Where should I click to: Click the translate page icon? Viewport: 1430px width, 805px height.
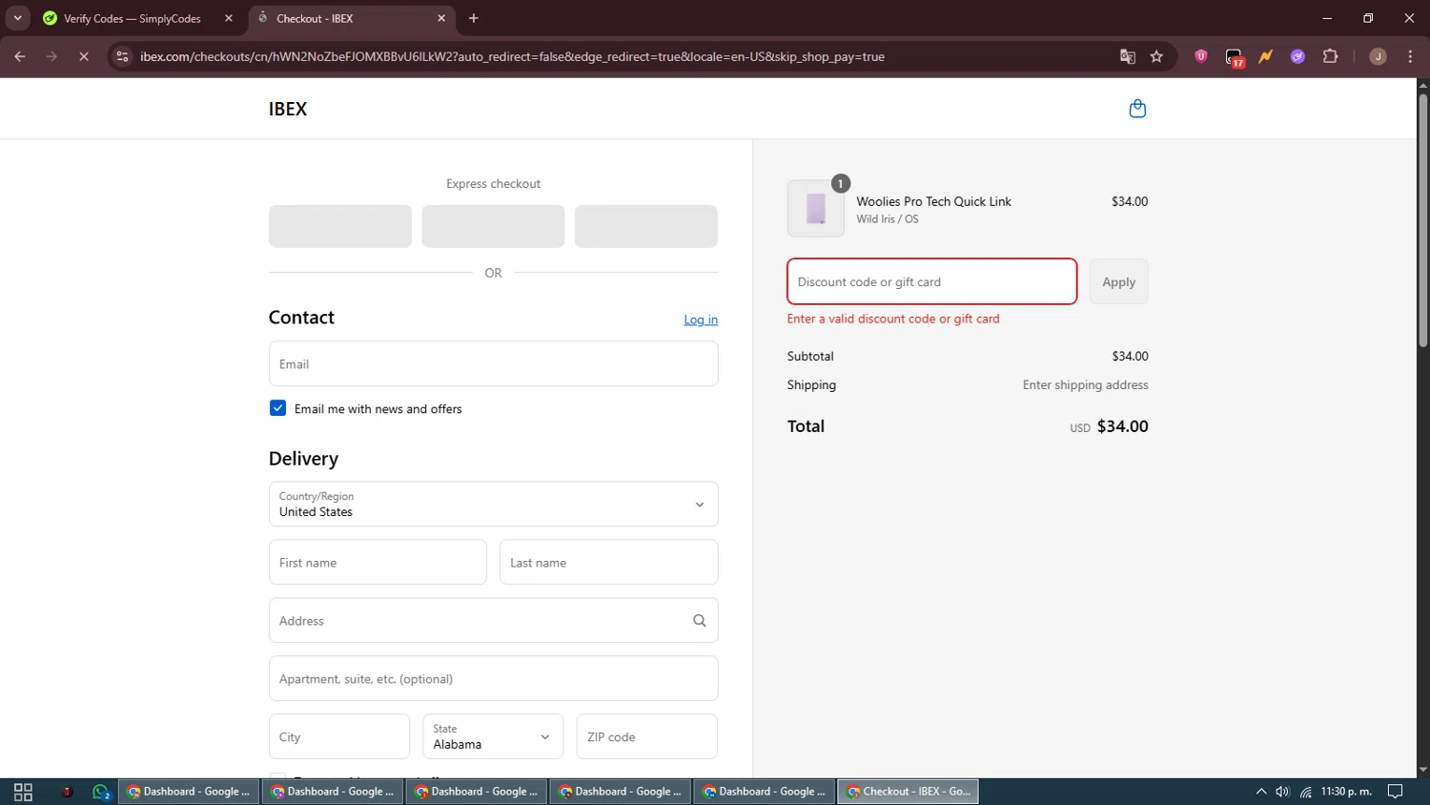(1128, 57)
